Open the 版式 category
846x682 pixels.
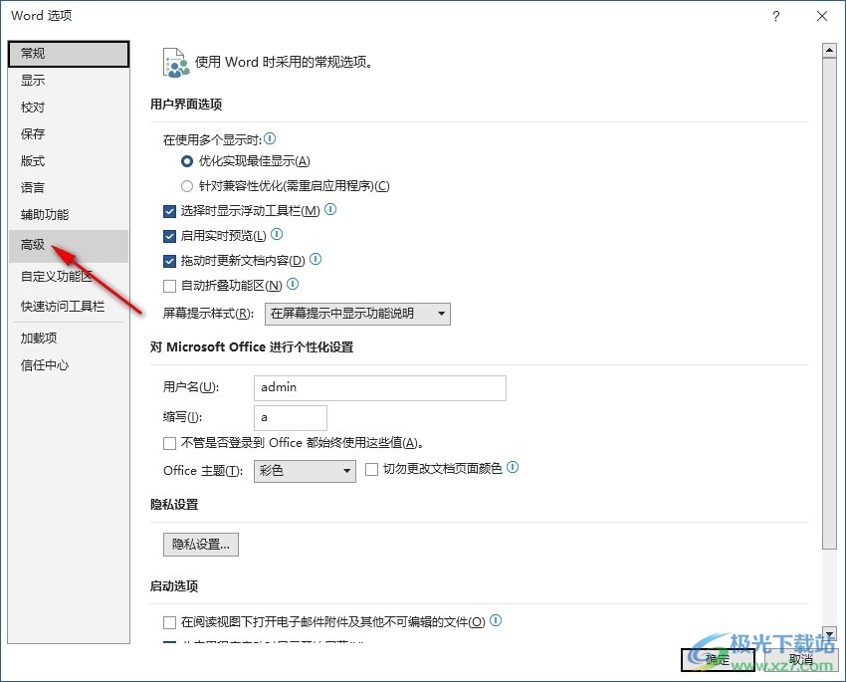(69, 160)
